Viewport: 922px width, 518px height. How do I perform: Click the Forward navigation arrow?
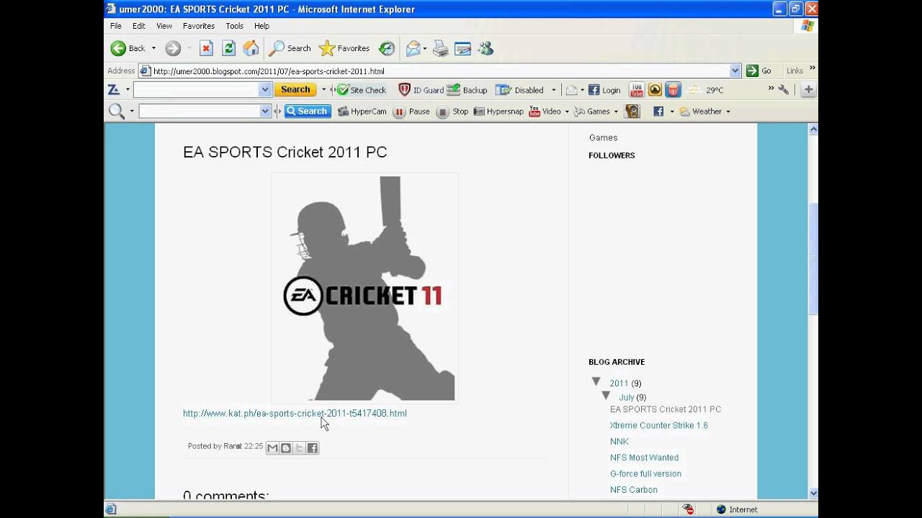(x=173, y=48)
